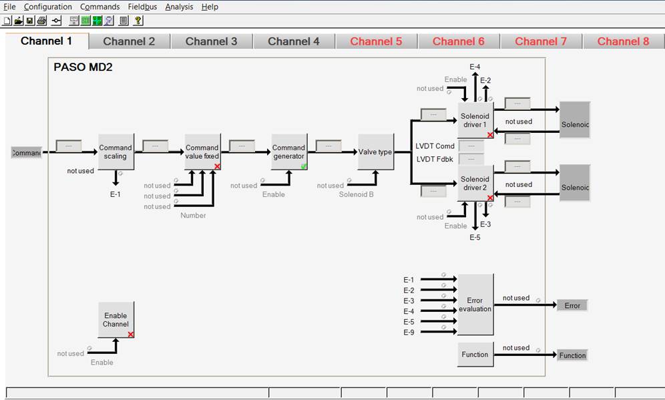
Task: Click the yellow question mark help icon
Action: pos(138,20)
